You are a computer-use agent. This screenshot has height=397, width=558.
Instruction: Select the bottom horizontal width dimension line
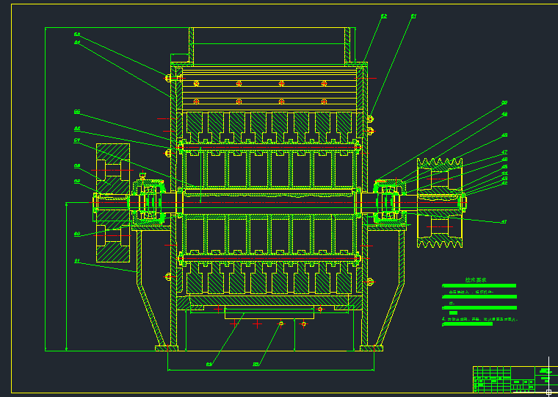271,371
